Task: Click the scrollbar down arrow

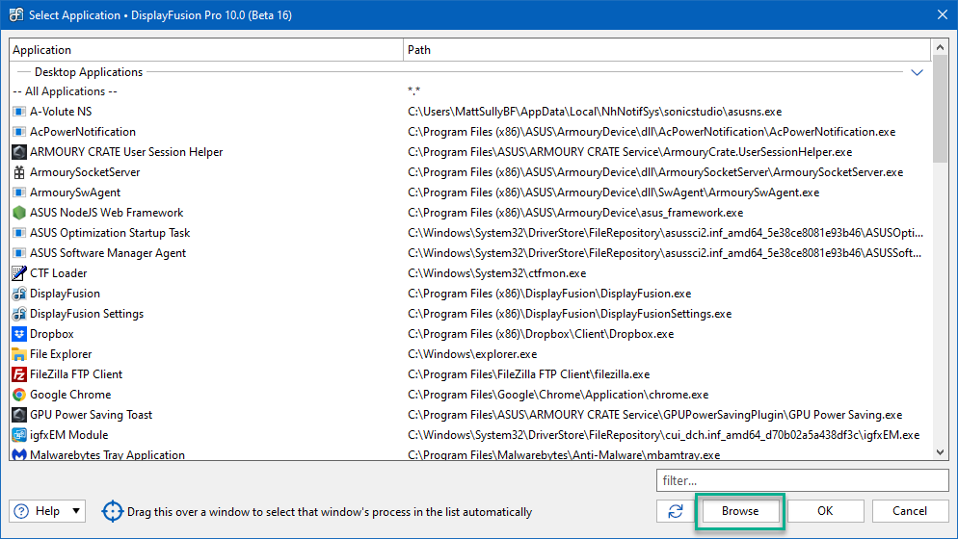Action: coord(940,452)
